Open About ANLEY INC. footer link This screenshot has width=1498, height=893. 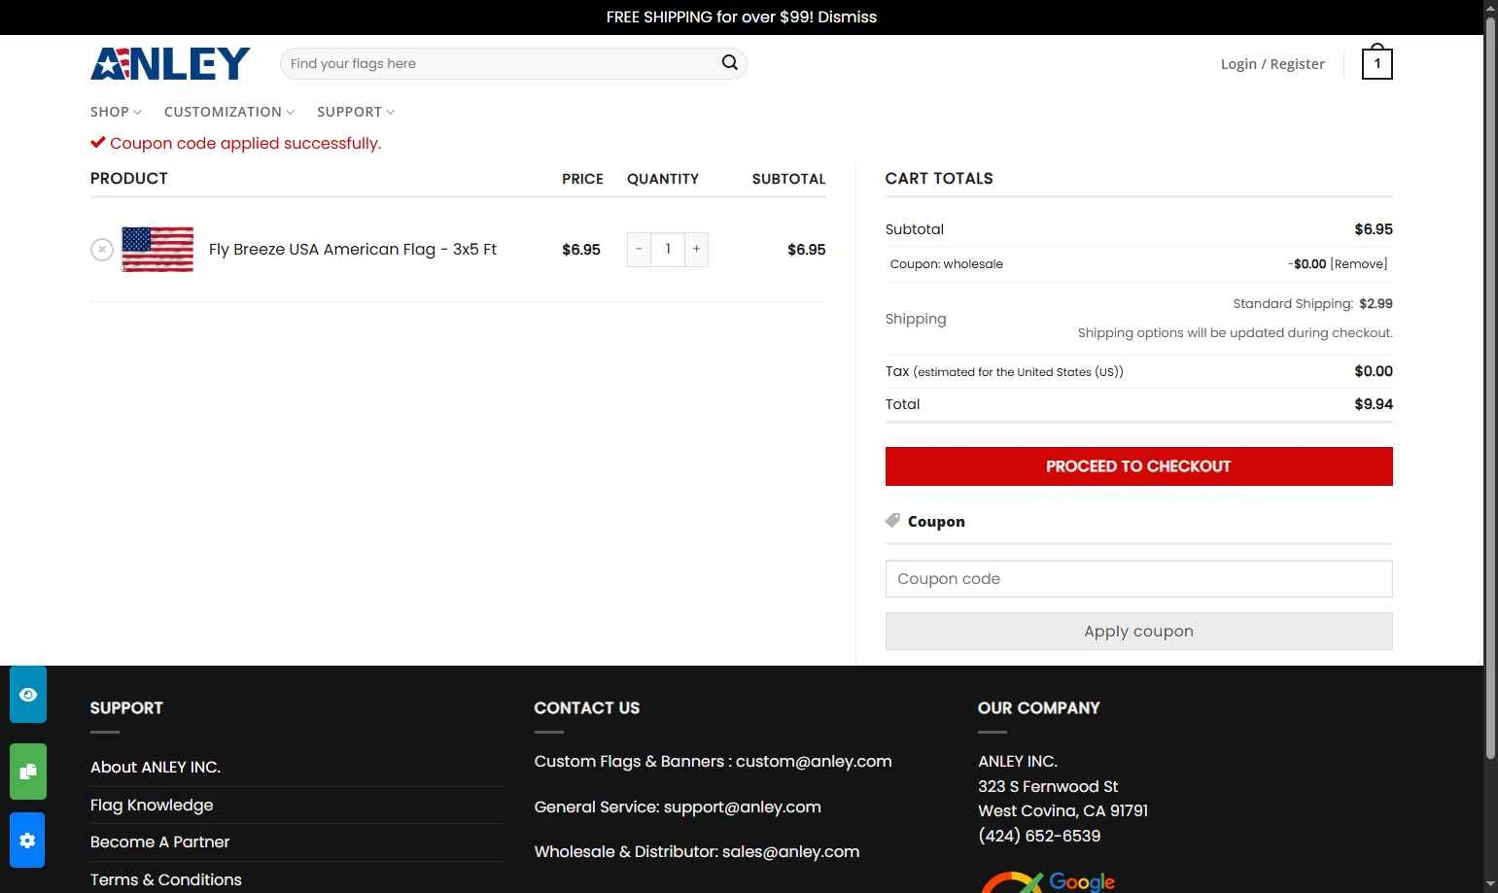click(156, 768)
